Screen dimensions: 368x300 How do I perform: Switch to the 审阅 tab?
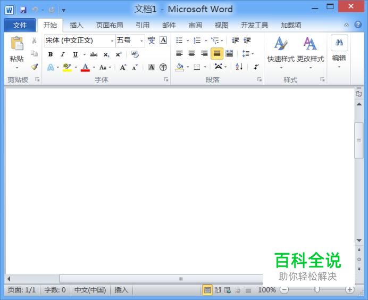(x=195, y=25)
